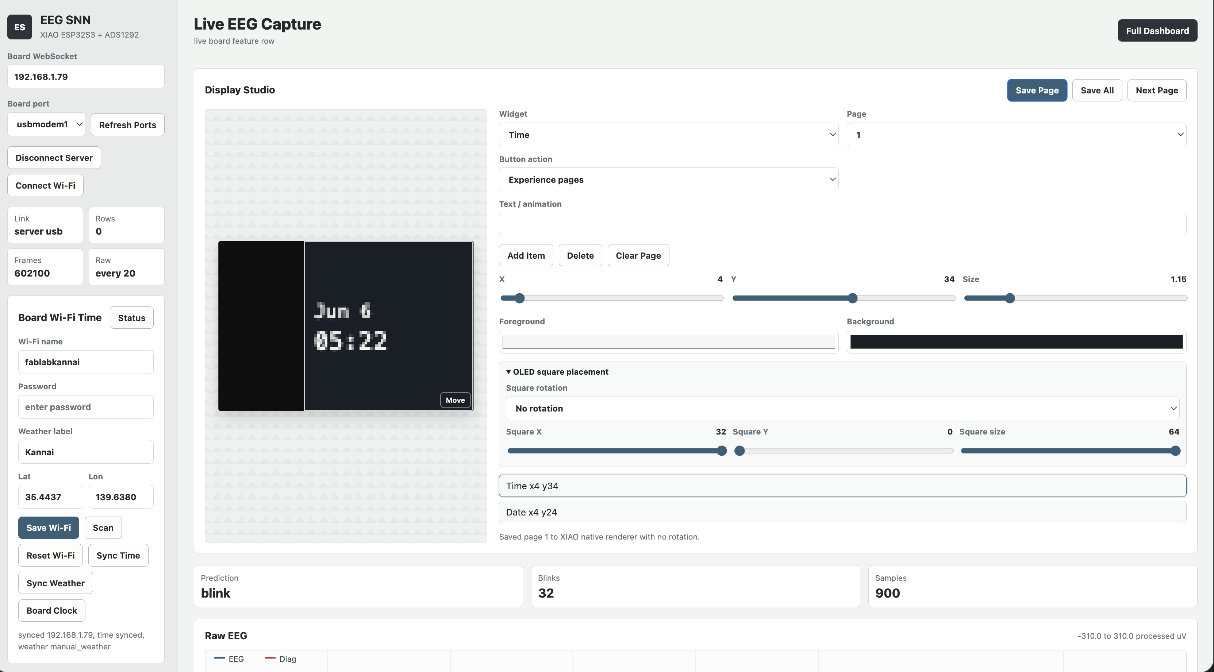Click Save All button

click(x=1097, y=90)
